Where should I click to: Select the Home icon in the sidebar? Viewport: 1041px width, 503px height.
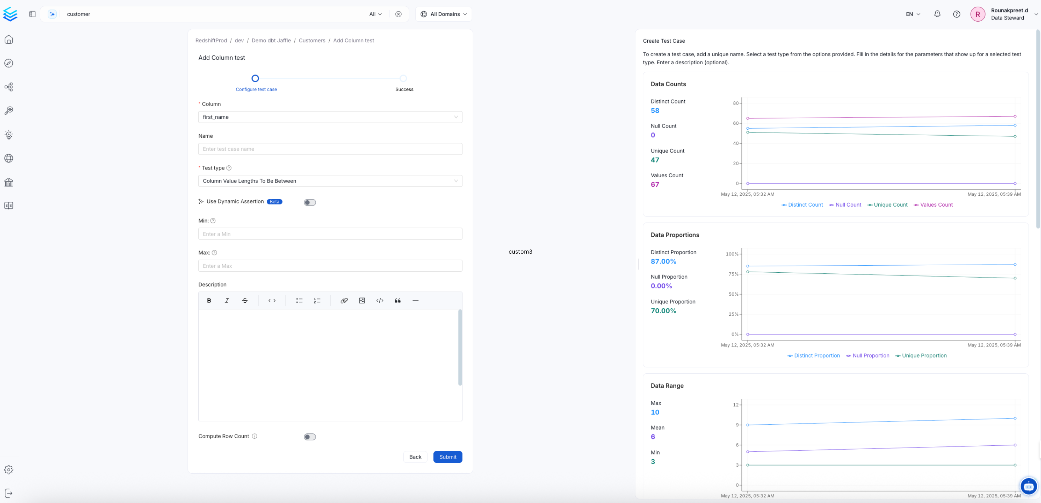[x=8, y=40]
